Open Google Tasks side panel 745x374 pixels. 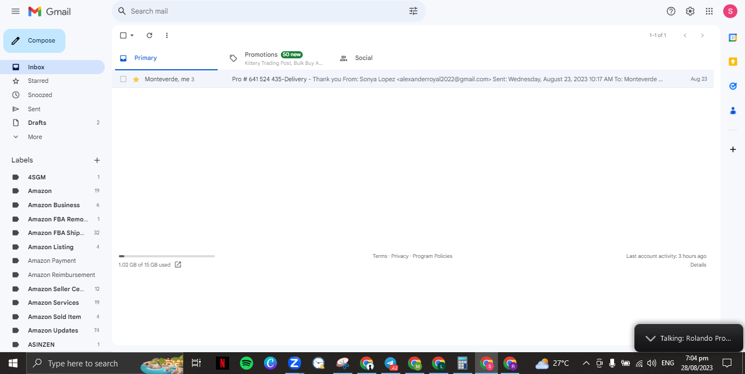(x=733, y=86)
